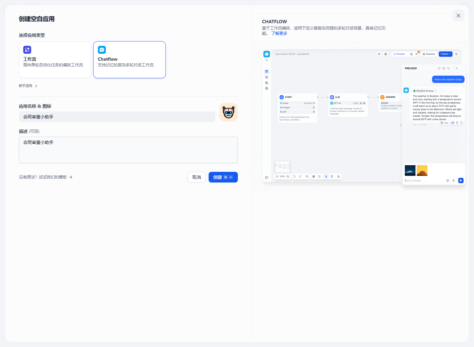Click the LLM node icon in the illustration
The image size is (474, 347).
tap(332, 97)
